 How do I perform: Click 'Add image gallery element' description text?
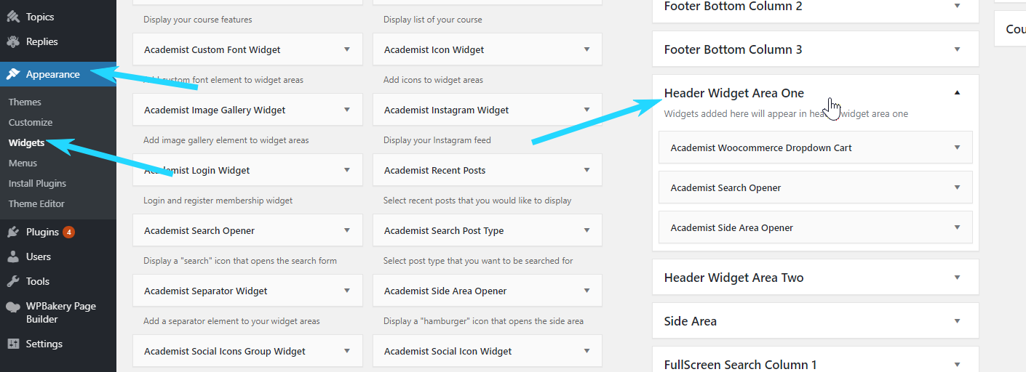(226, 140)
